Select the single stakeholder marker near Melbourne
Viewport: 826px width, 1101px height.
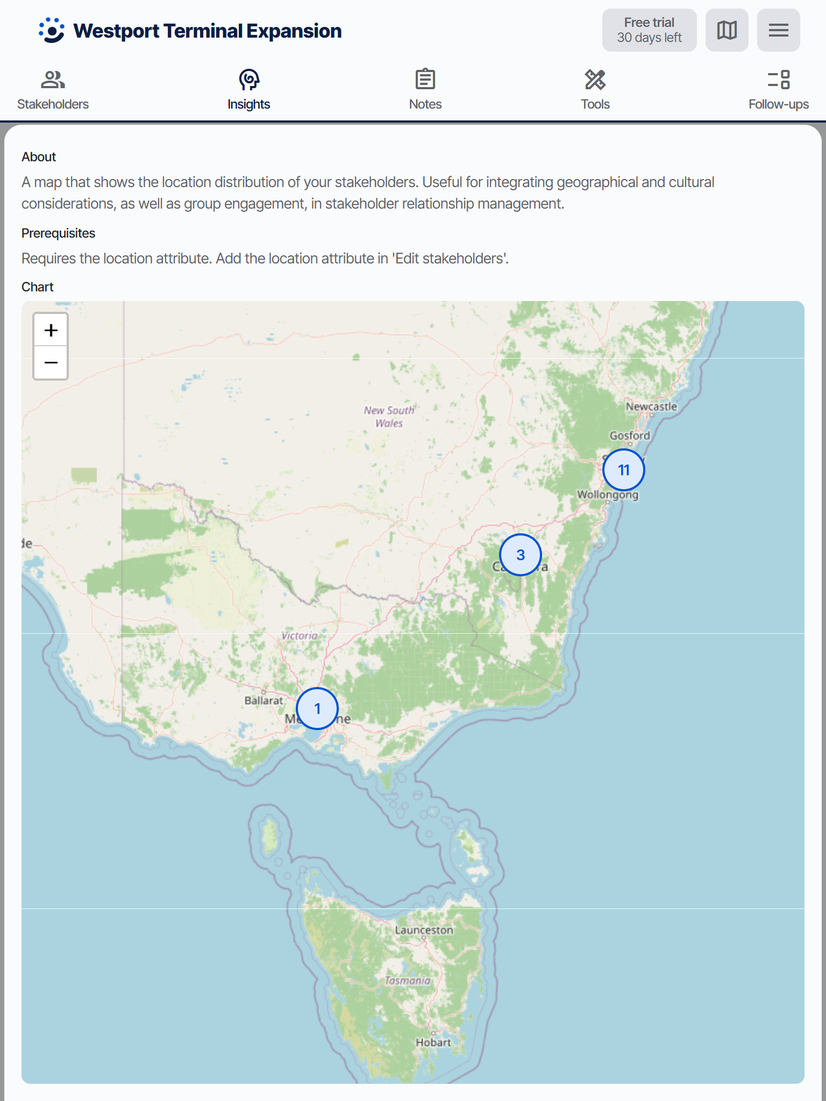[x=317, y=709]
